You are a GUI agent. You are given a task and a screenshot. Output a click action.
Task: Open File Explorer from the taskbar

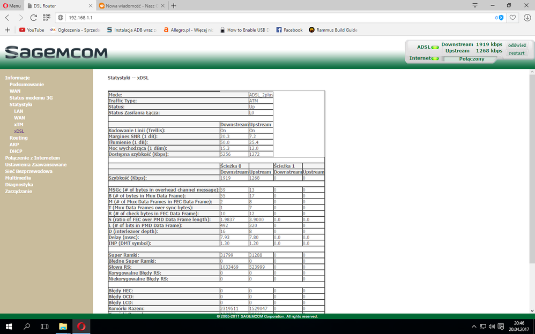pyautogui.click(x=63, y=327)
